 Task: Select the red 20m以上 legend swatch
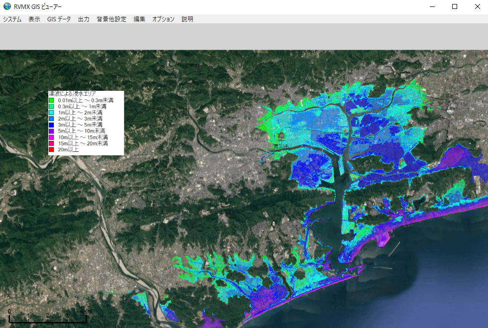click(x=51, y=149)
